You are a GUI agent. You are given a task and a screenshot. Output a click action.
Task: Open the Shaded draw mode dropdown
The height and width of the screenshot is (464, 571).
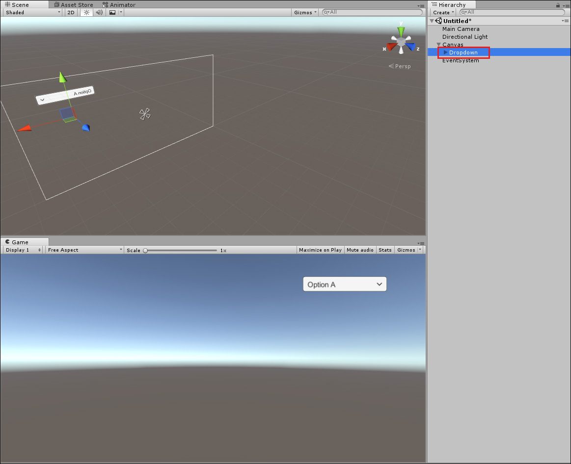coord(32,12)
